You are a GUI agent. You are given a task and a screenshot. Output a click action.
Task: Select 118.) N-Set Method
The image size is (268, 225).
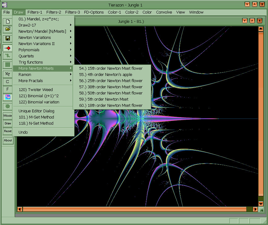43,123
